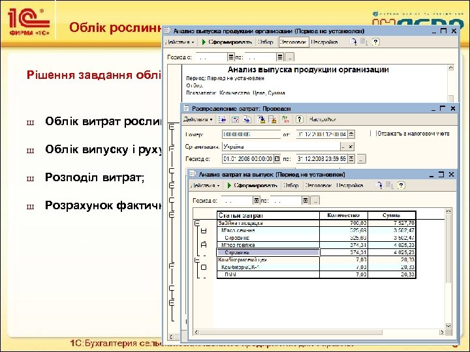Screen dimensions: 470x352
Task: Click horizontal scrollbar thumb in Анализ затрат на выпуск
Action: pos(290,332)
